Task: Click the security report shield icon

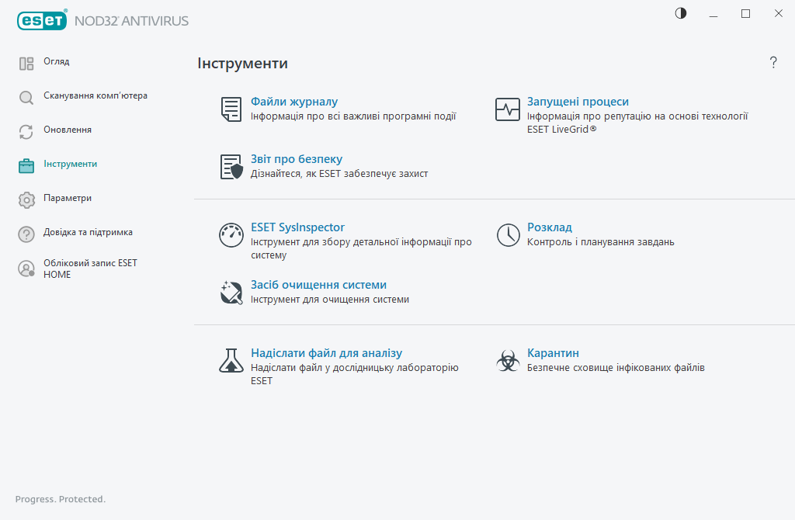Action: 231,167
